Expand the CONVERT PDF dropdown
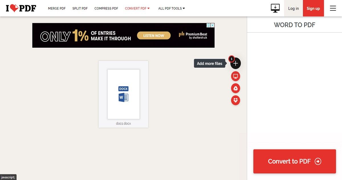 (137, 9)
